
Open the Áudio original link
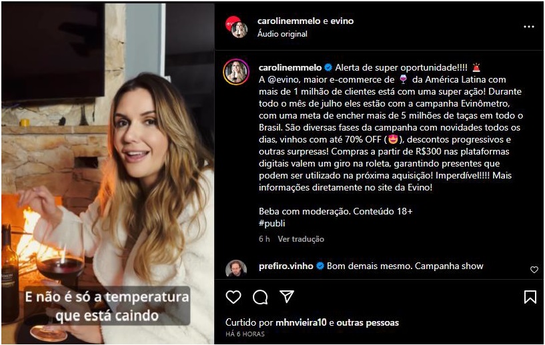click(x=282, y=34)
